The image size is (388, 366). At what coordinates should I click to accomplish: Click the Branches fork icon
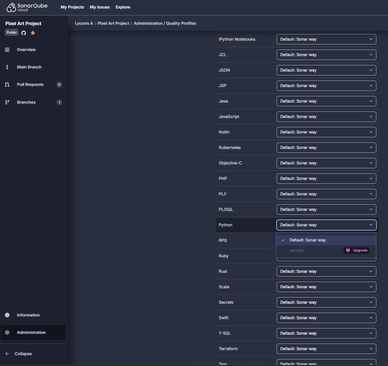pyautogui.click(x=7, y=102)
